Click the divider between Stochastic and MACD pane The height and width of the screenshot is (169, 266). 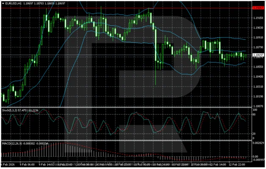tap(127, 140)
